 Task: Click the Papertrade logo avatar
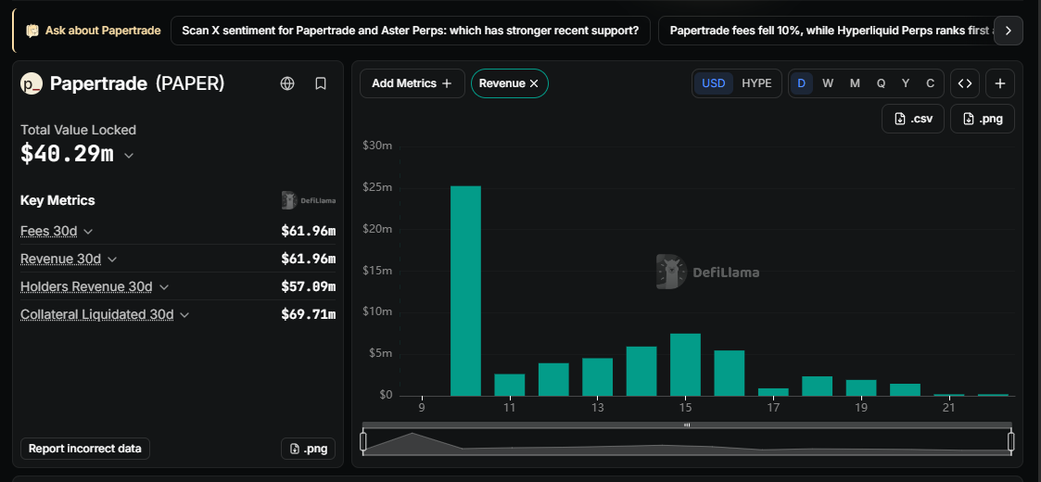32,83
